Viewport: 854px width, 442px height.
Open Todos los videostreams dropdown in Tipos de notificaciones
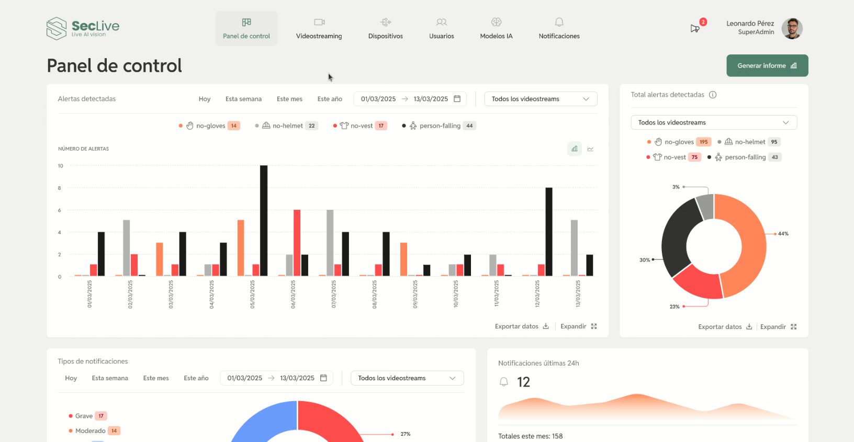407,378
